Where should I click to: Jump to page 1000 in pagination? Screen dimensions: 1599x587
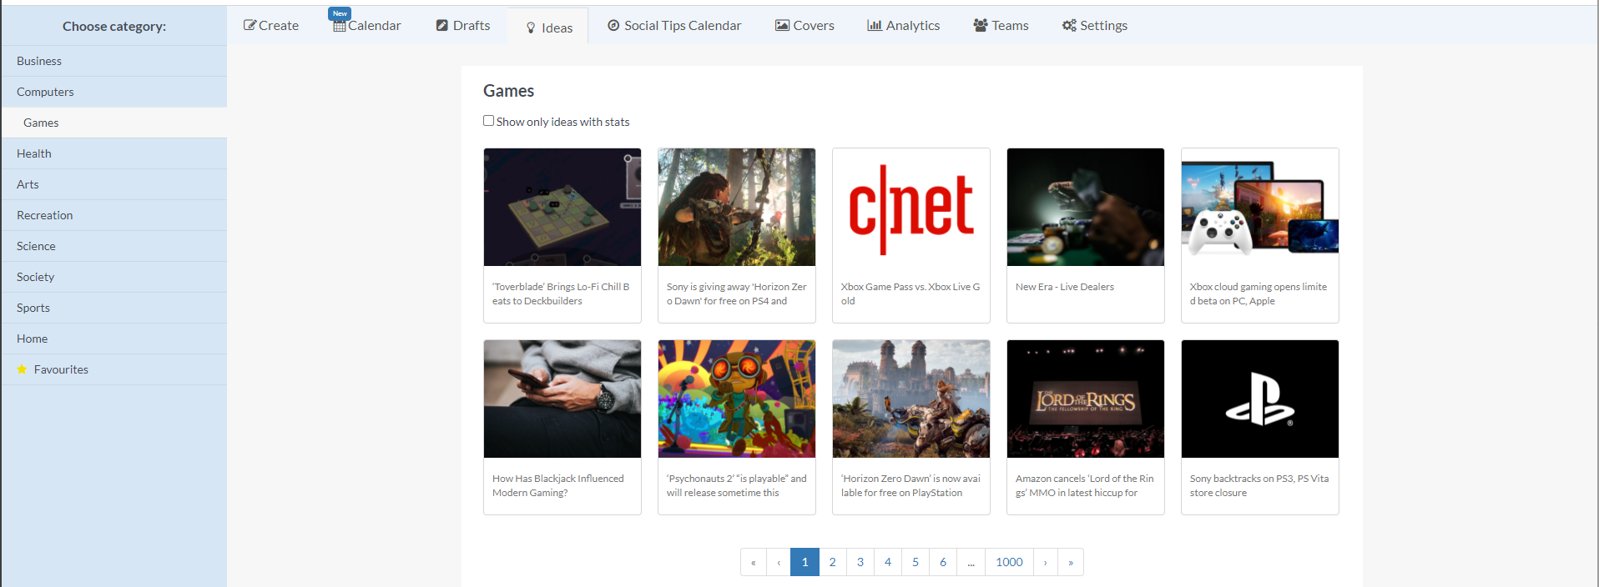pyautogui.click(x=1009, y=562)
